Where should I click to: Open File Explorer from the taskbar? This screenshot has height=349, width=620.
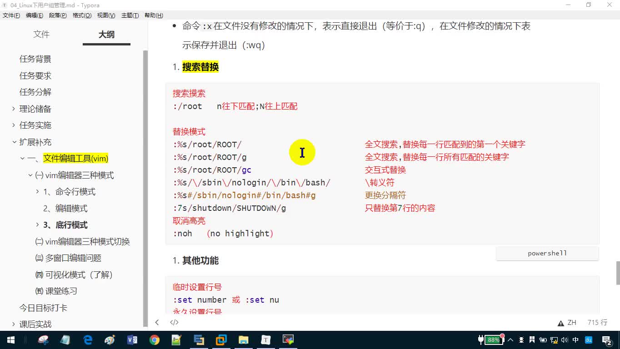pos(244,340)
